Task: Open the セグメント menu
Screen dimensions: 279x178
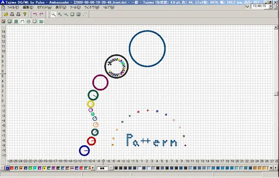Action: (44, 8)
